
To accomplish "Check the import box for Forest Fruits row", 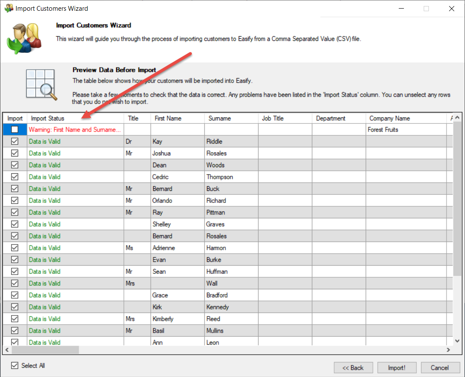I will [x=15, y=129].
